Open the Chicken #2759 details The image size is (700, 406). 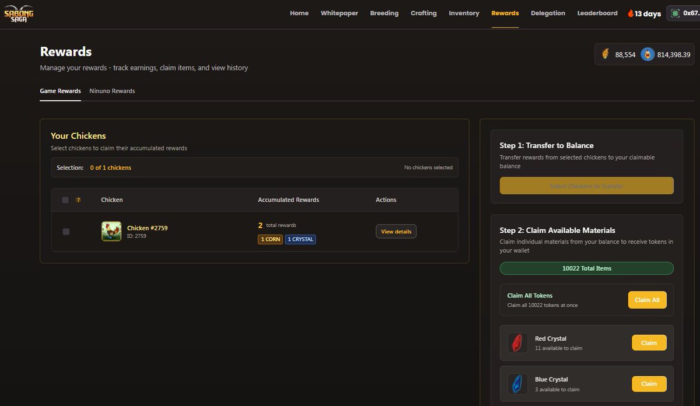point(395,231)
